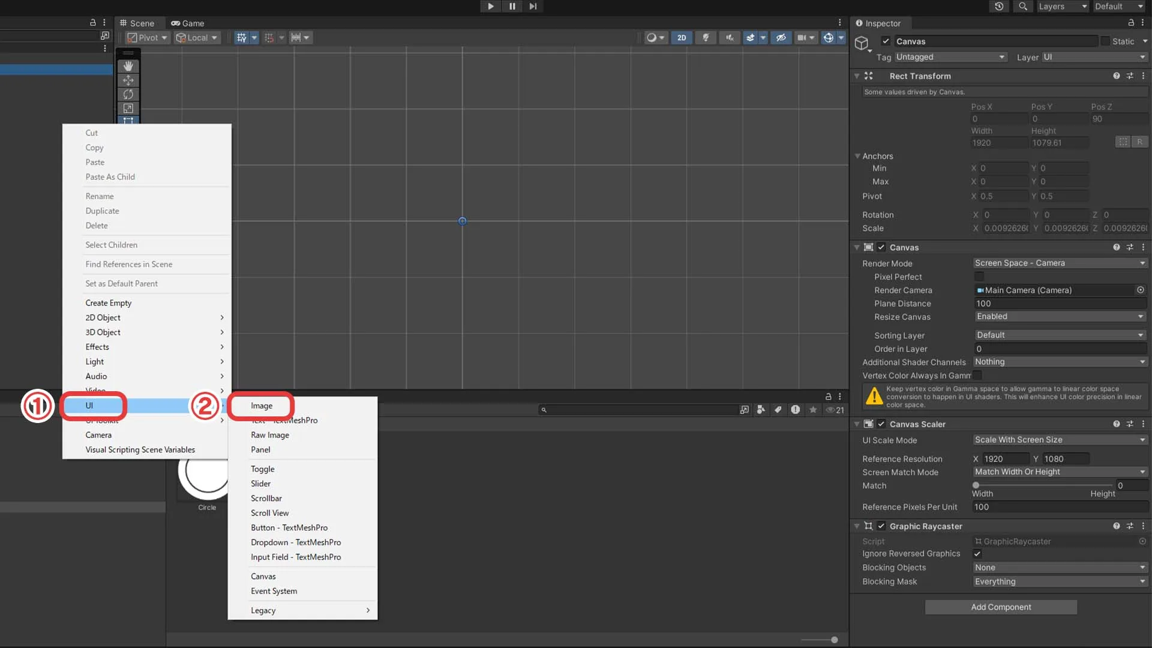
Task: Open the Canvas component presets icon
Action: (x=1130, y=247)
